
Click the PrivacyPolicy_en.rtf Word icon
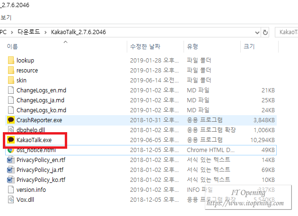coord(11,160)
